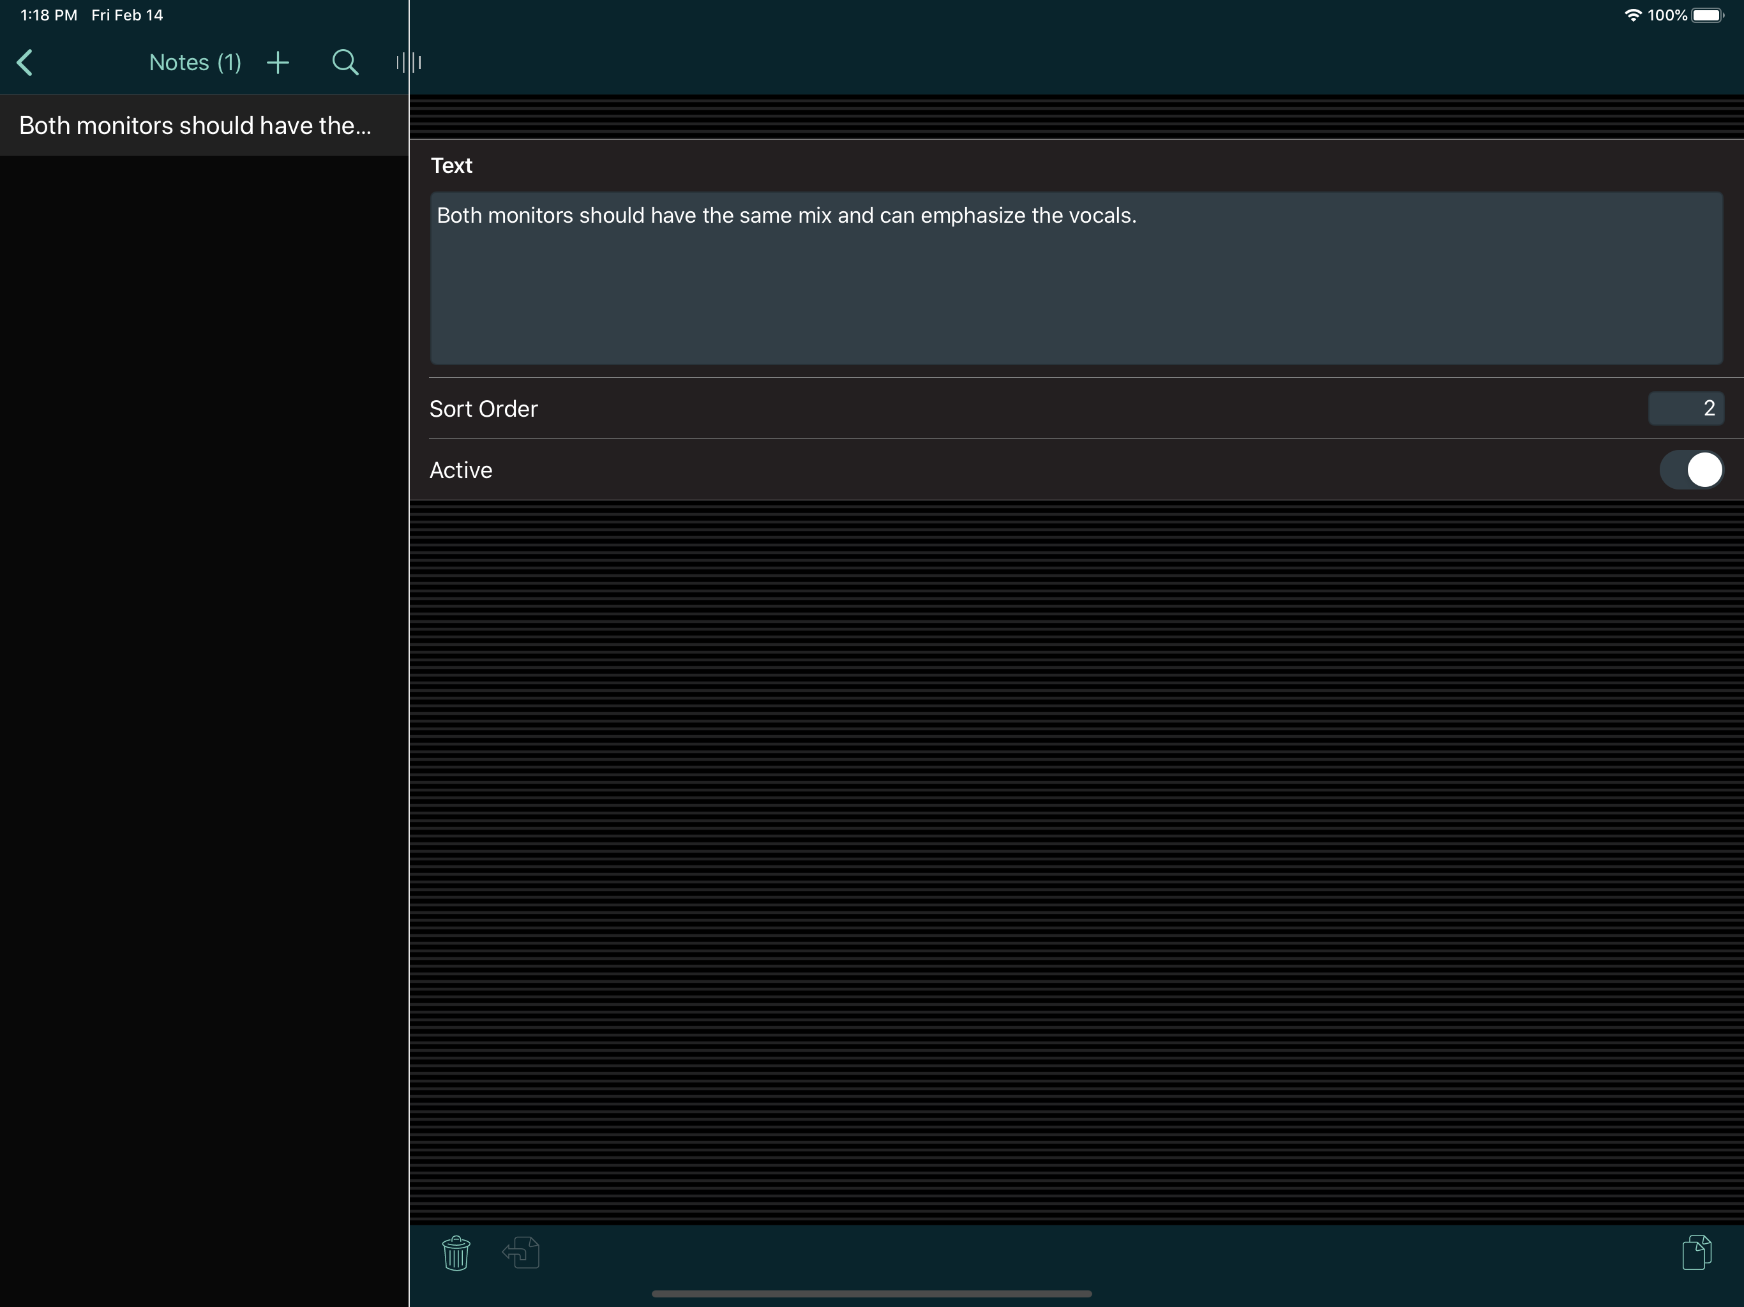Click the Sort Order label

pos(483,408)
